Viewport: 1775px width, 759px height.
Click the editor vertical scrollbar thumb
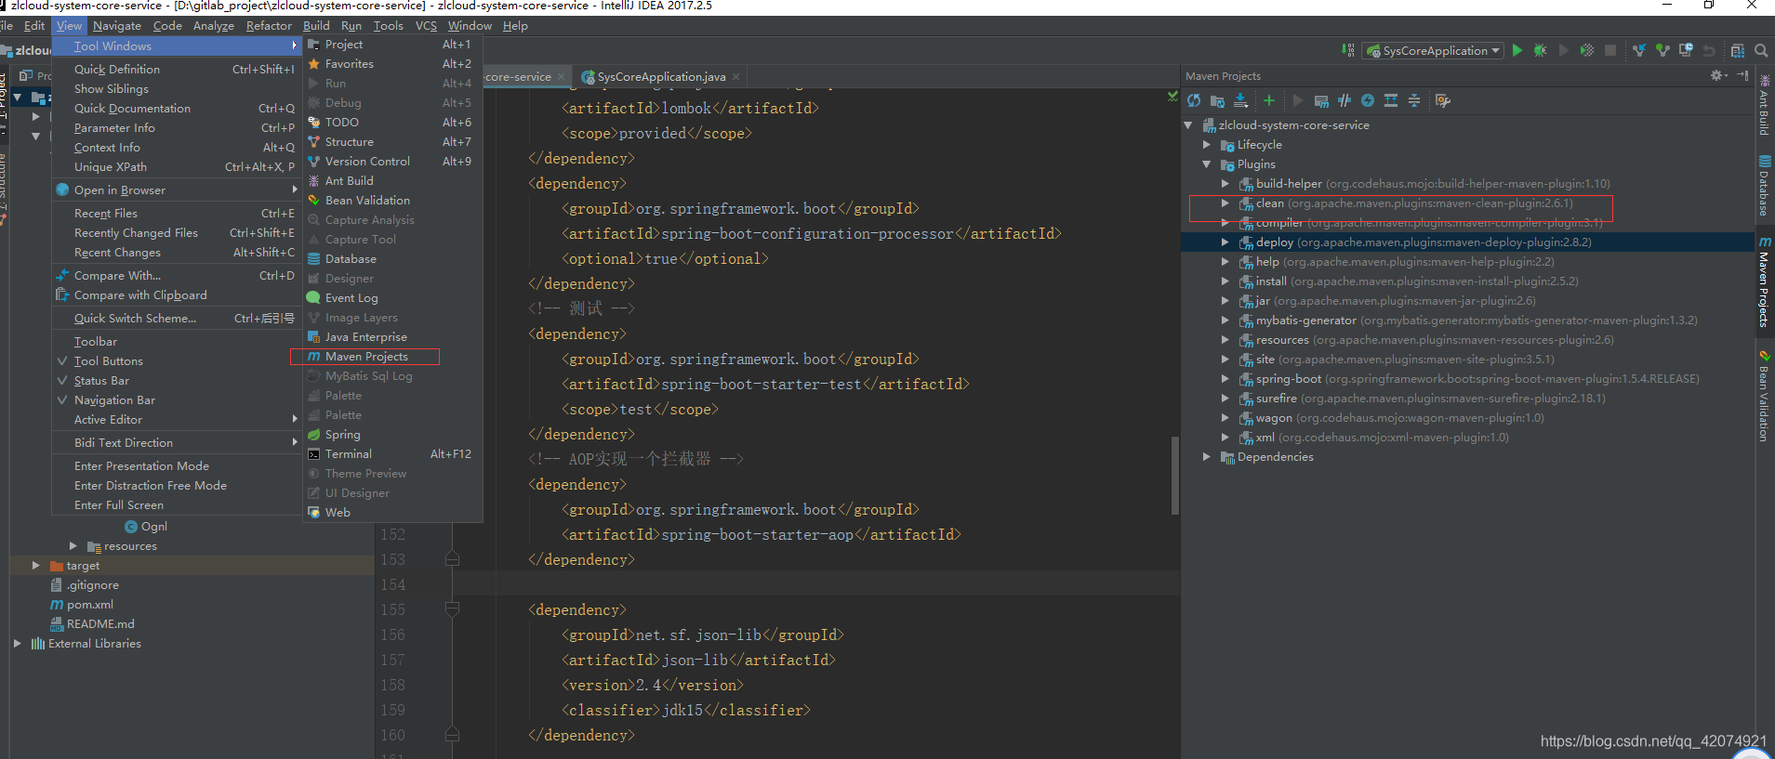[x=1174, y=474]
